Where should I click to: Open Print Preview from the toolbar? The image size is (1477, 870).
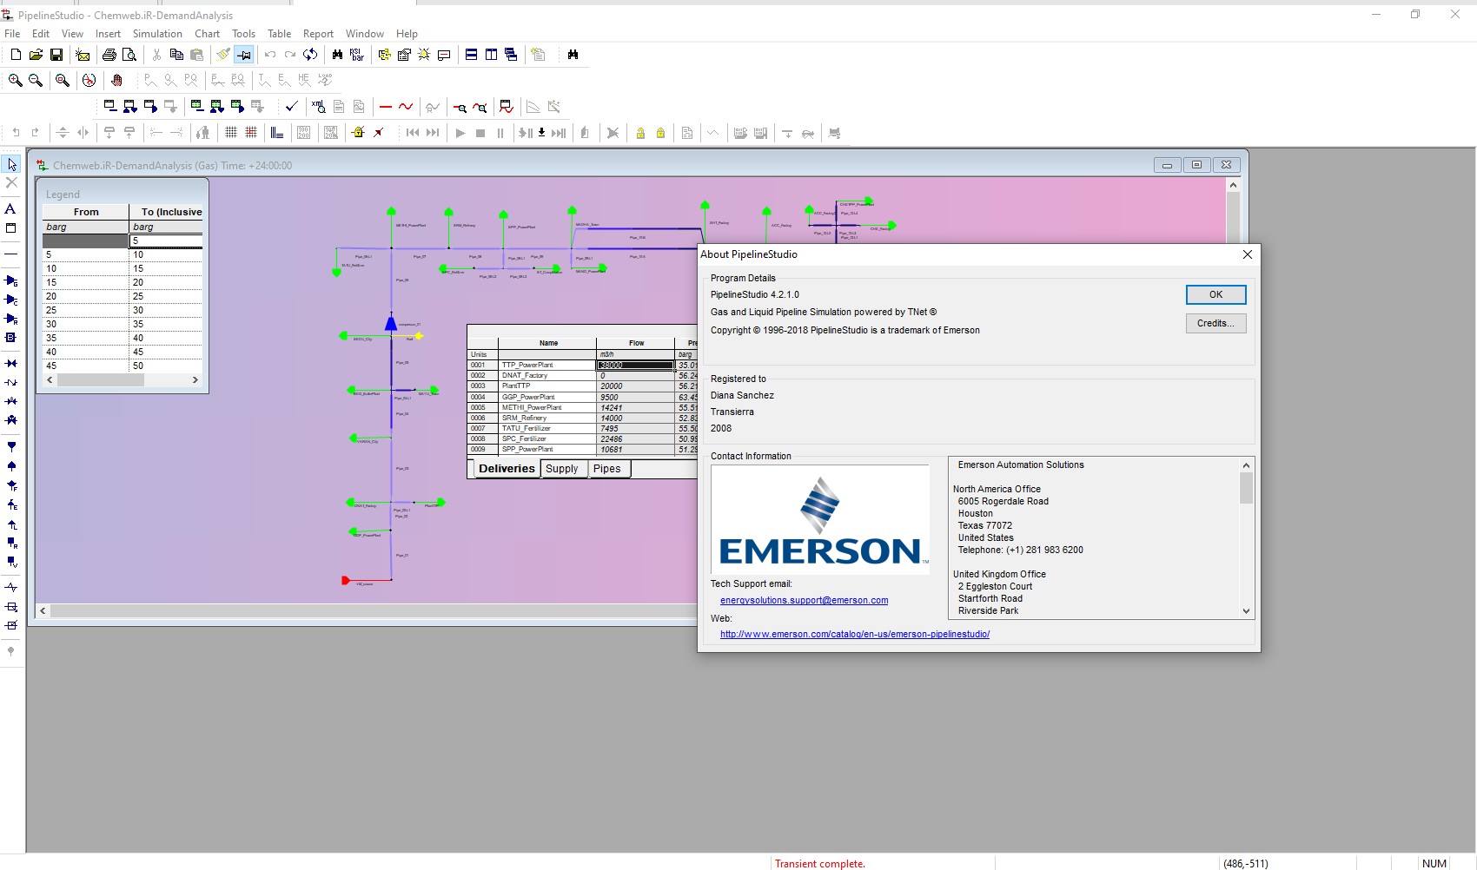(x=129, y=55)
